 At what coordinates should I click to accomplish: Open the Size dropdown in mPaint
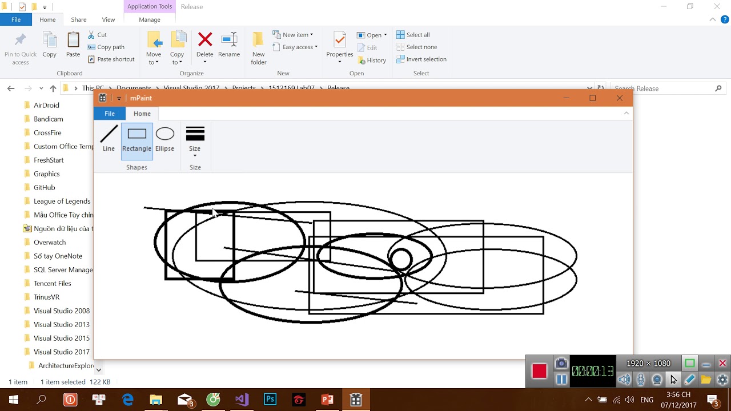[x=195, y=142]
